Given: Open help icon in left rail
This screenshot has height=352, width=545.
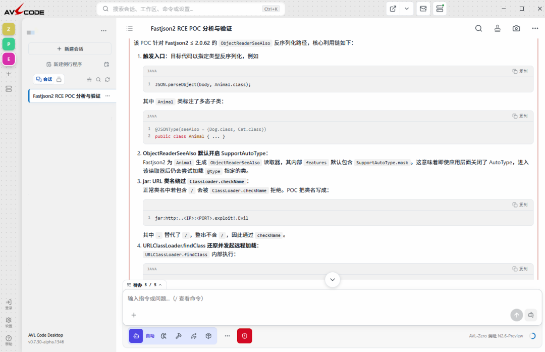Looking at the screenshot, I should coord(9,340).
